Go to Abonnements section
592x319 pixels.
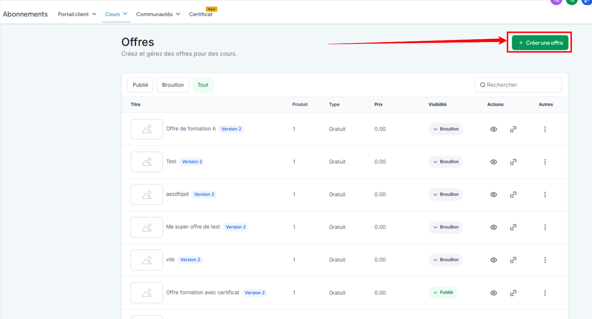pyautogui.click(x=25, y=14)
